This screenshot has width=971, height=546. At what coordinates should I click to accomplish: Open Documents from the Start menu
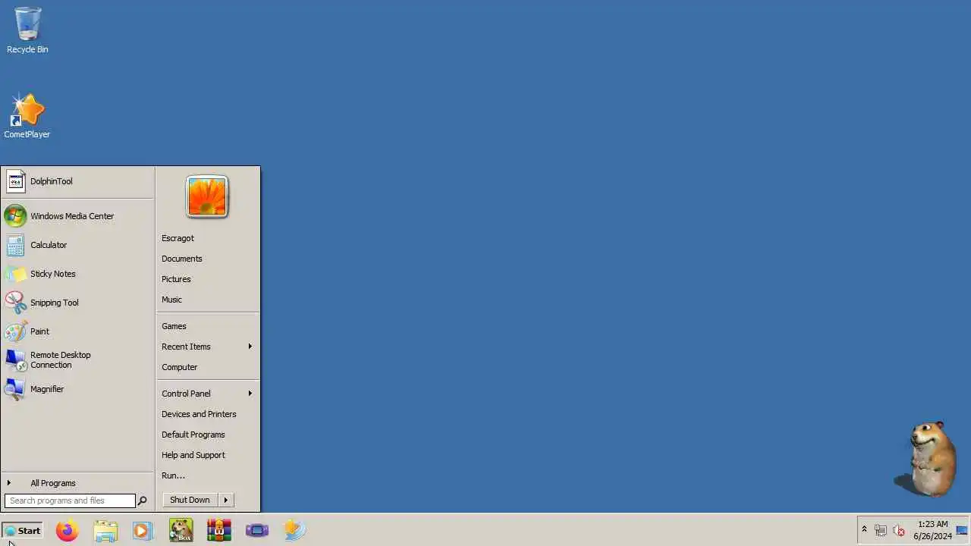(207, 259)
